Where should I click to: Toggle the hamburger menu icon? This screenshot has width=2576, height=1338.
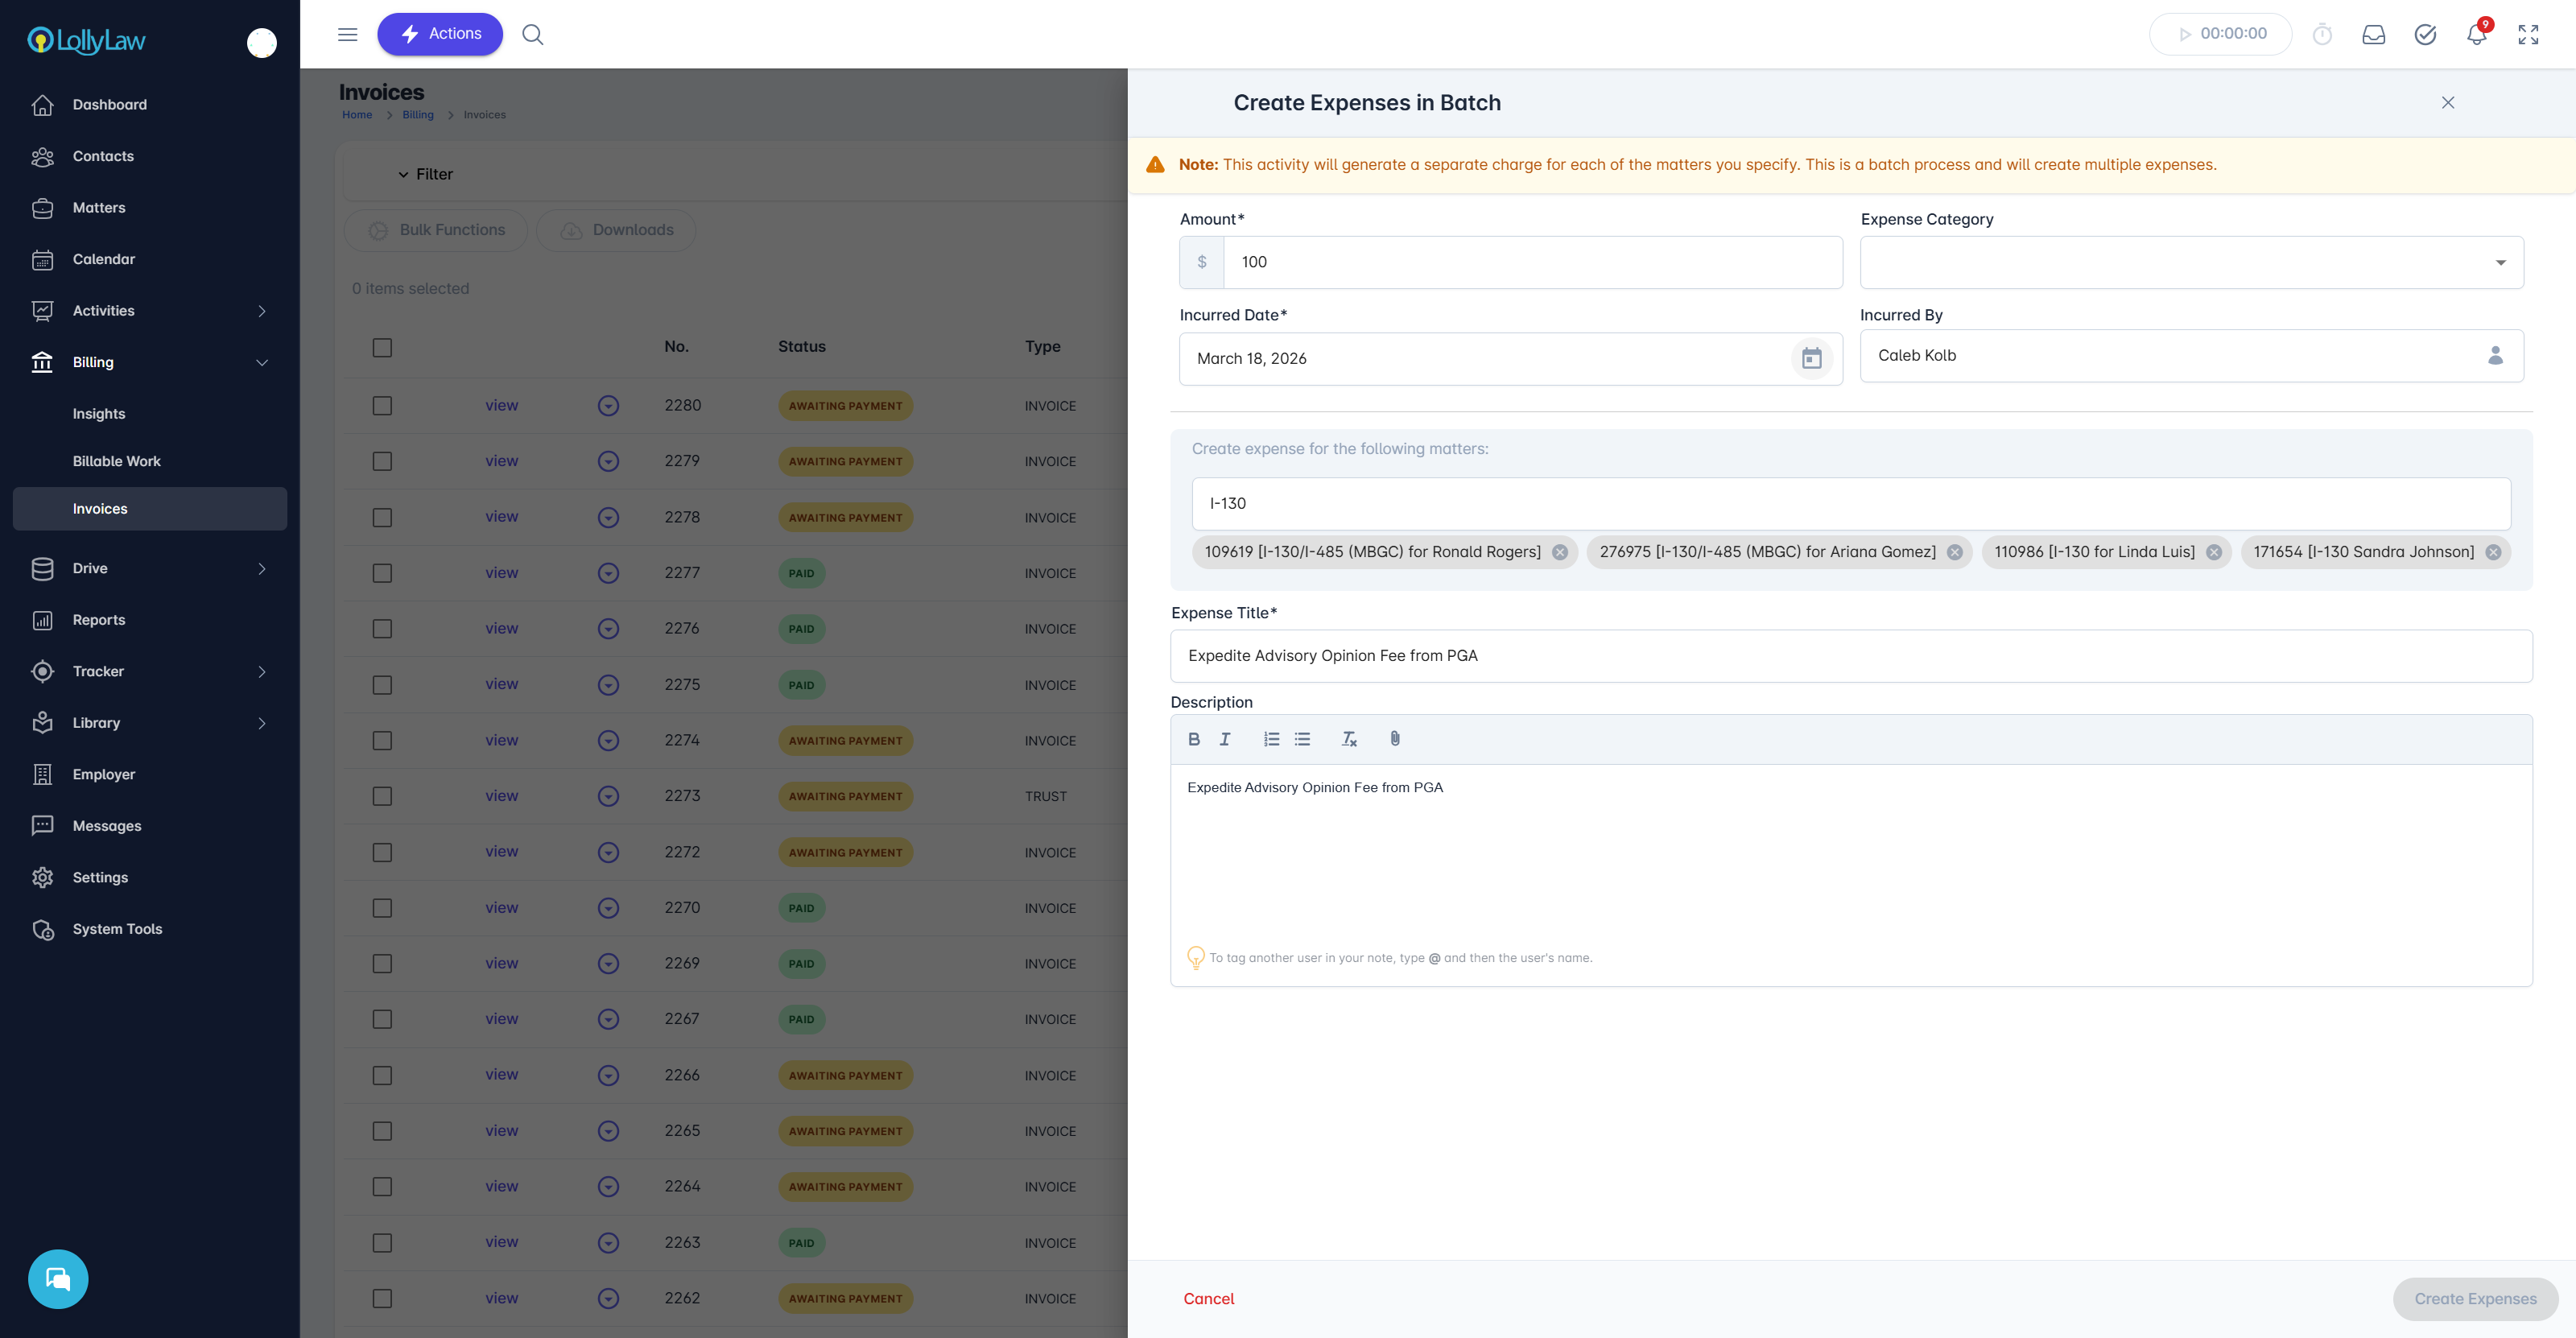tap(348, 34)
